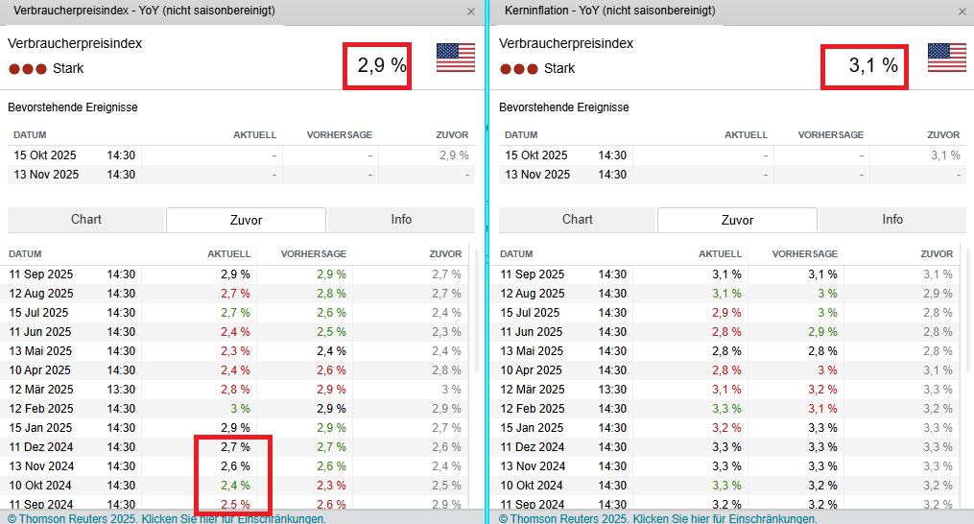Screen dimensions: 974x524
Task: Click the green 3 % actual value for 12 Feb 2025
Action: (x=241, y=409)
